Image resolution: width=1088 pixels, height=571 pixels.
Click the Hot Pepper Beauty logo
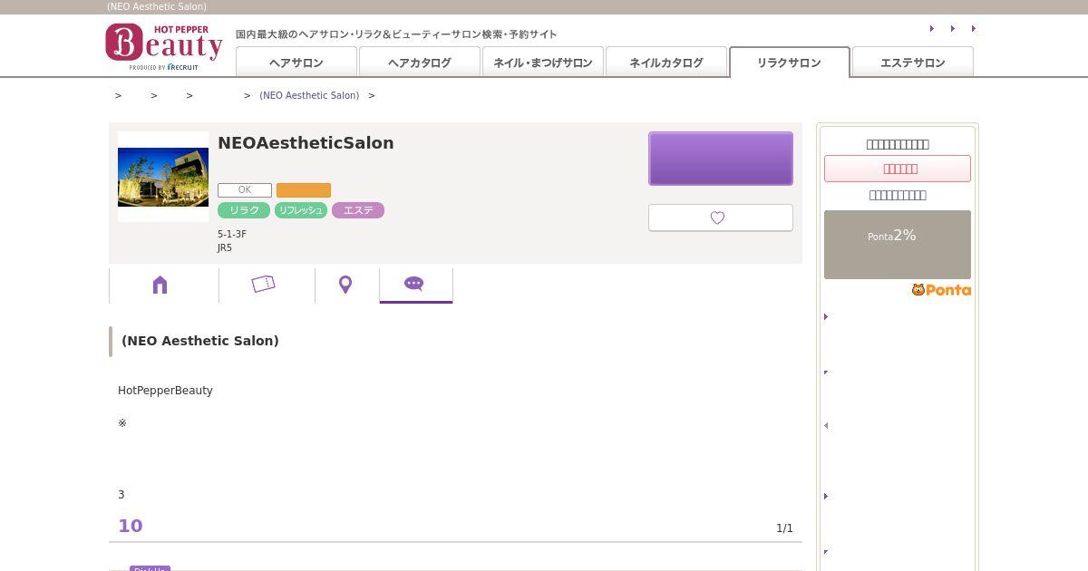point(164,47)
